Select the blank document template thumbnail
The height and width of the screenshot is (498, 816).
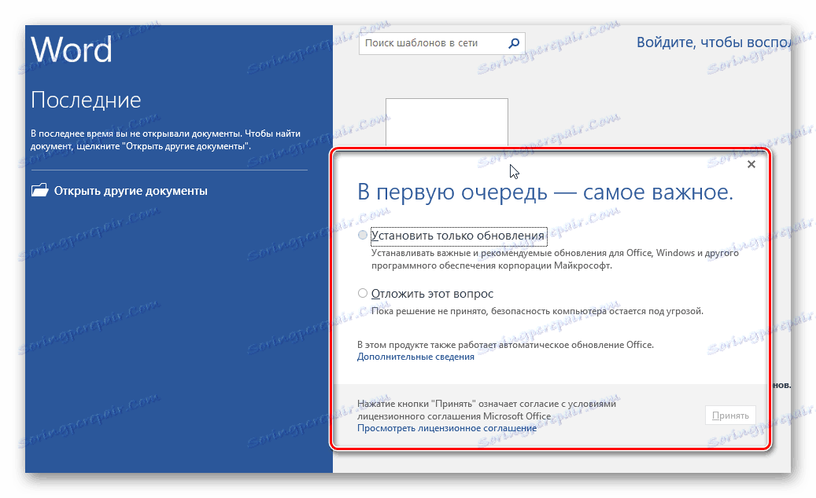446,123
